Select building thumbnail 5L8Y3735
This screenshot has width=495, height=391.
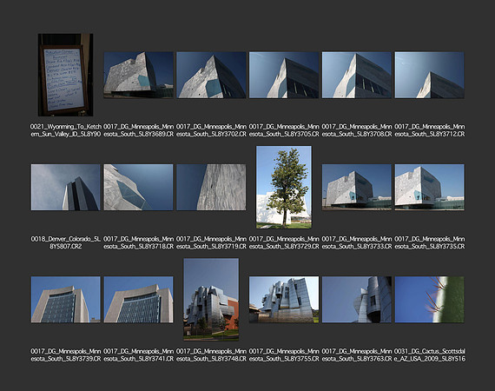coord(429,188)
